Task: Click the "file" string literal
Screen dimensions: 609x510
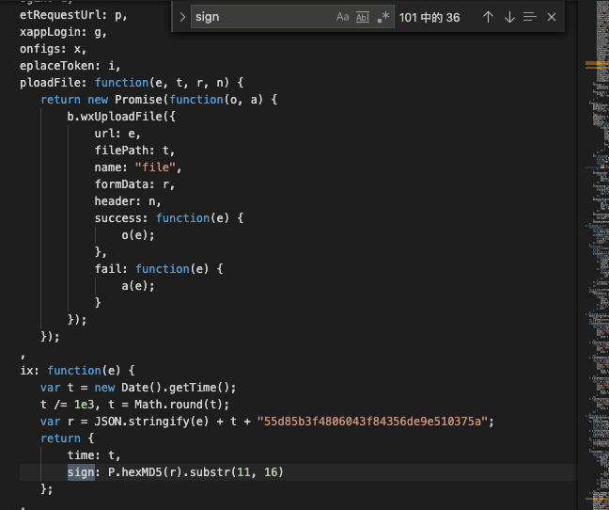Action: 155,167
